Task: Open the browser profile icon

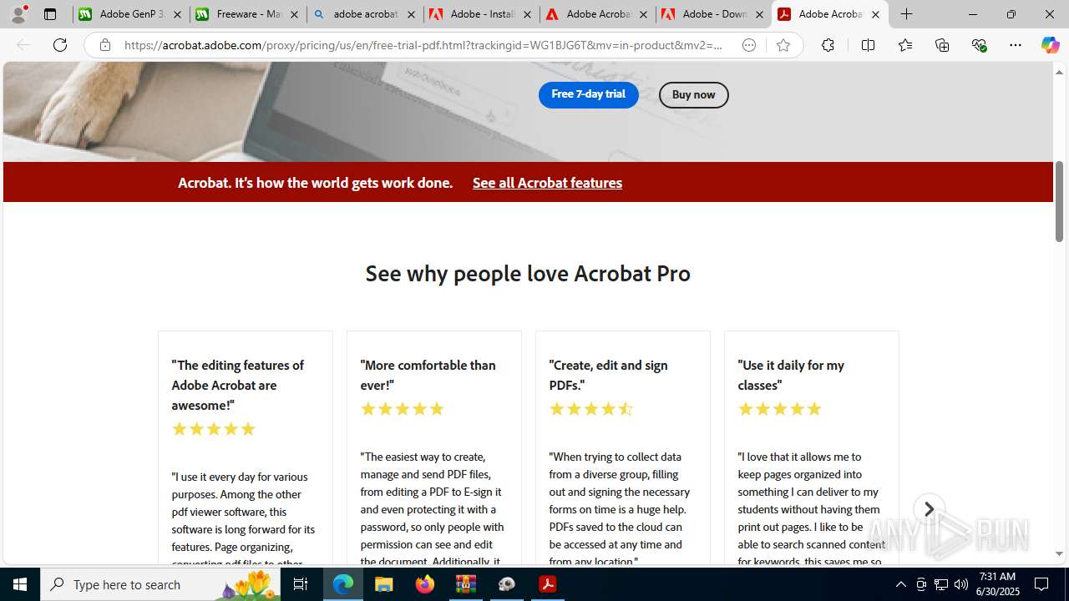Action: [x=18, y=14]
